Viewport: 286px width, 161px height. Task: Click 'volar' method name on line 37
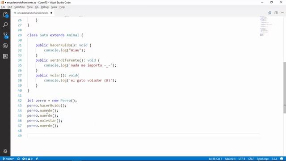point(55,76)
